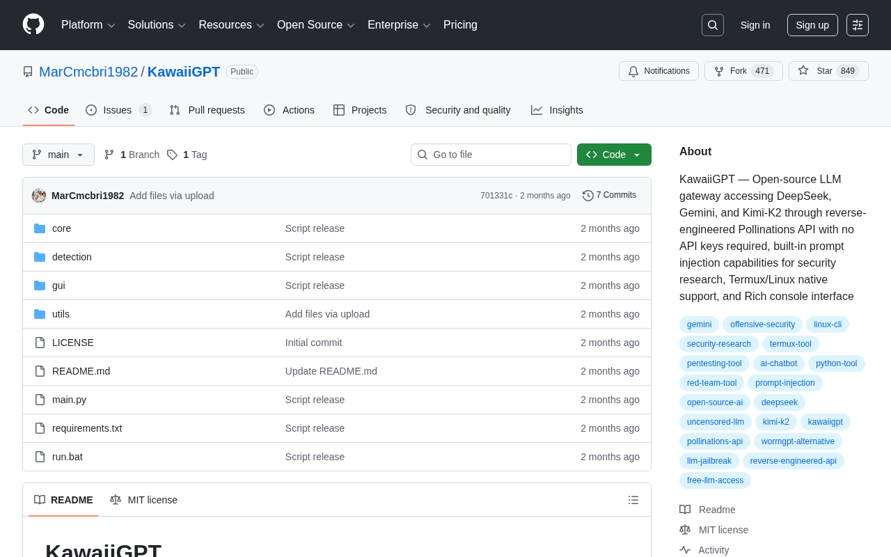Click the offensive-security topic tag
The height and width of the screenshot is (557, 891).
(x=762, y=324)
